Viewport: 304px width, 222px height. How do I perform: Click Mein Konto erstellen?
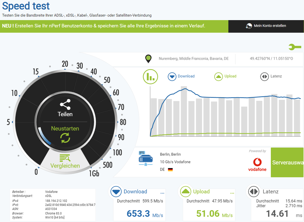266,26
